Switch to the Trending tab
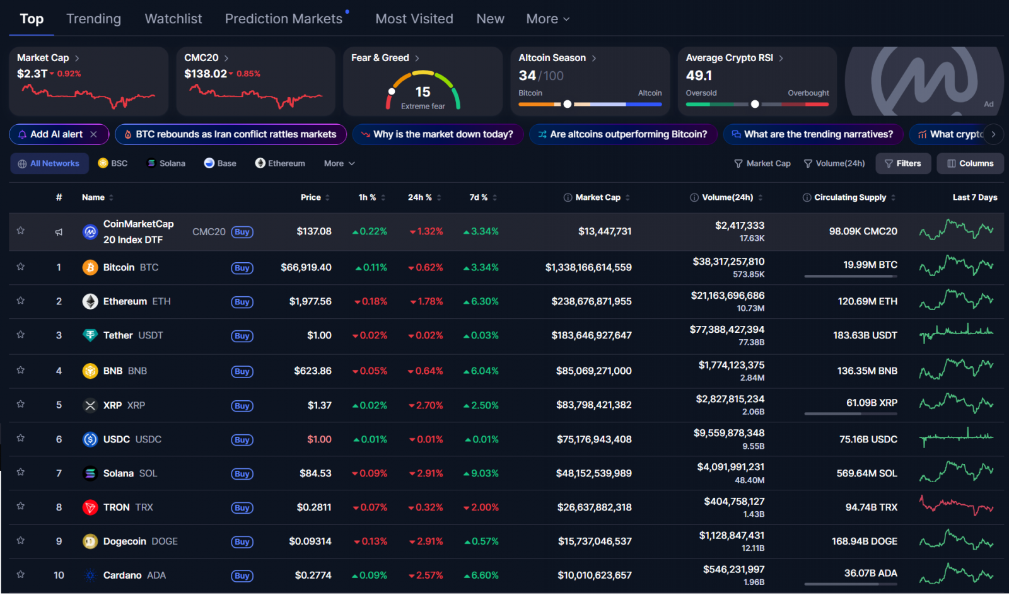The height and width of the screenshot is (595, 1009). 93,20
